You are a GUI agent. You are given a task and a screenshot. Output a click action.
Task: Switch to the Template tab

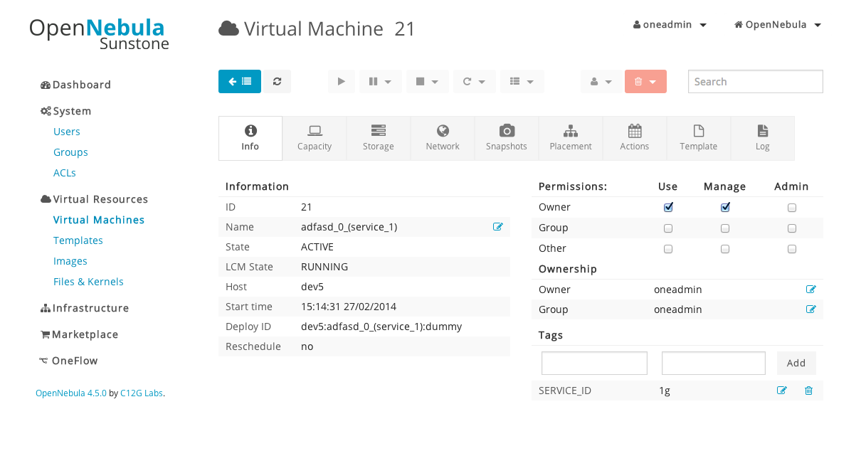(x=699, y=138)
